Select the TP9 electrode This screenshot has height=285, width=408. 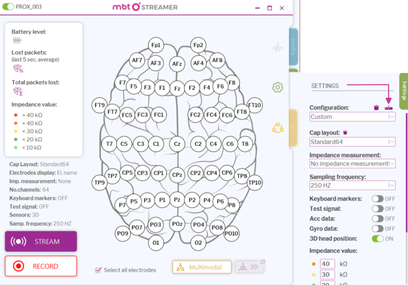[x=100, y=182]
